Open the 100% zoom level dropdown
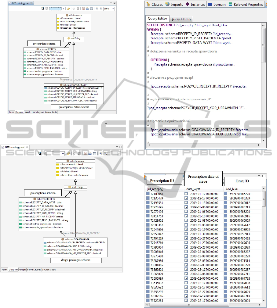Screen dimensions: 277x308 click(x=113, y=9)
